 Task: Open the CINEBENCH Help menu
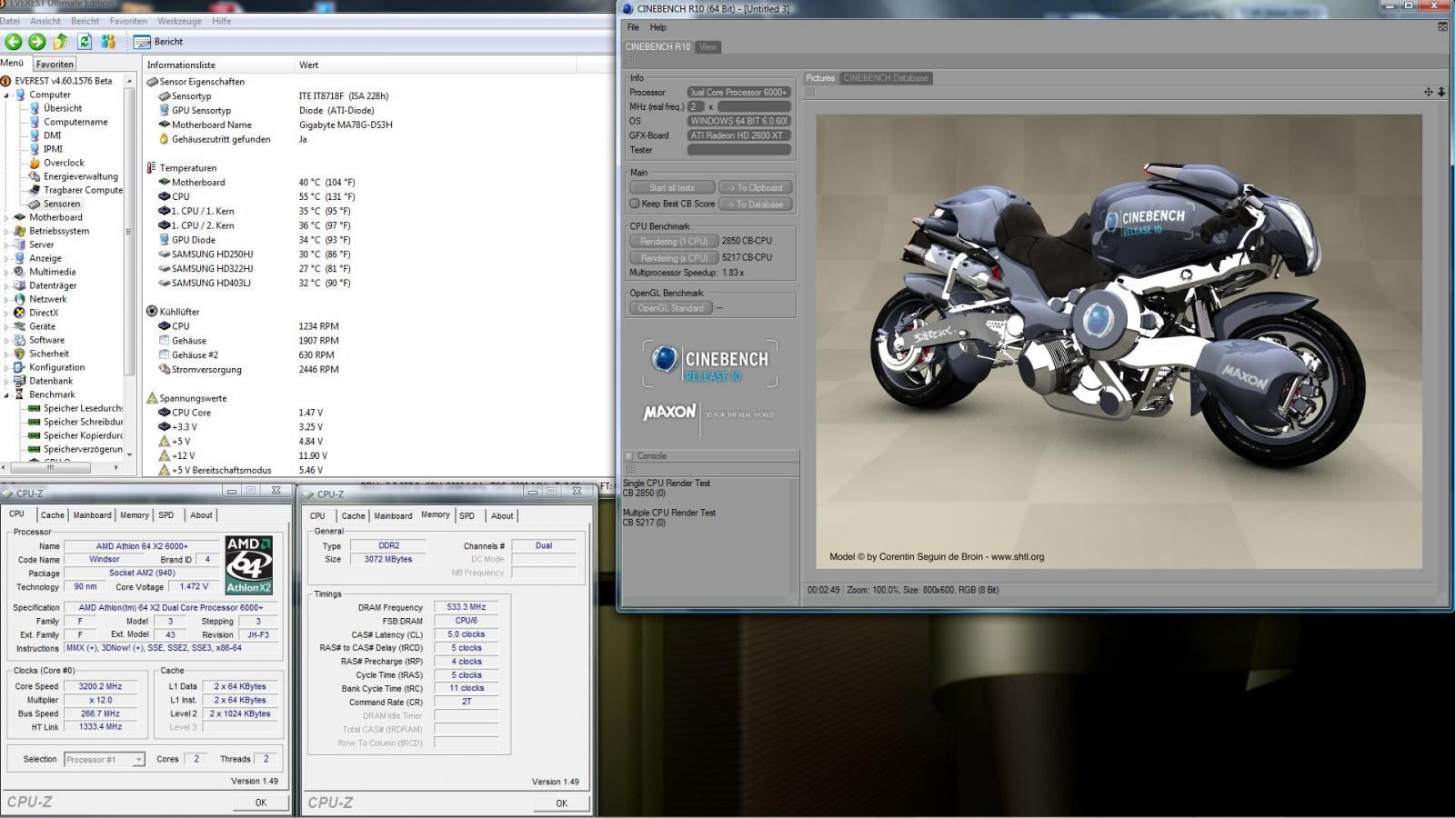point(658,27)
